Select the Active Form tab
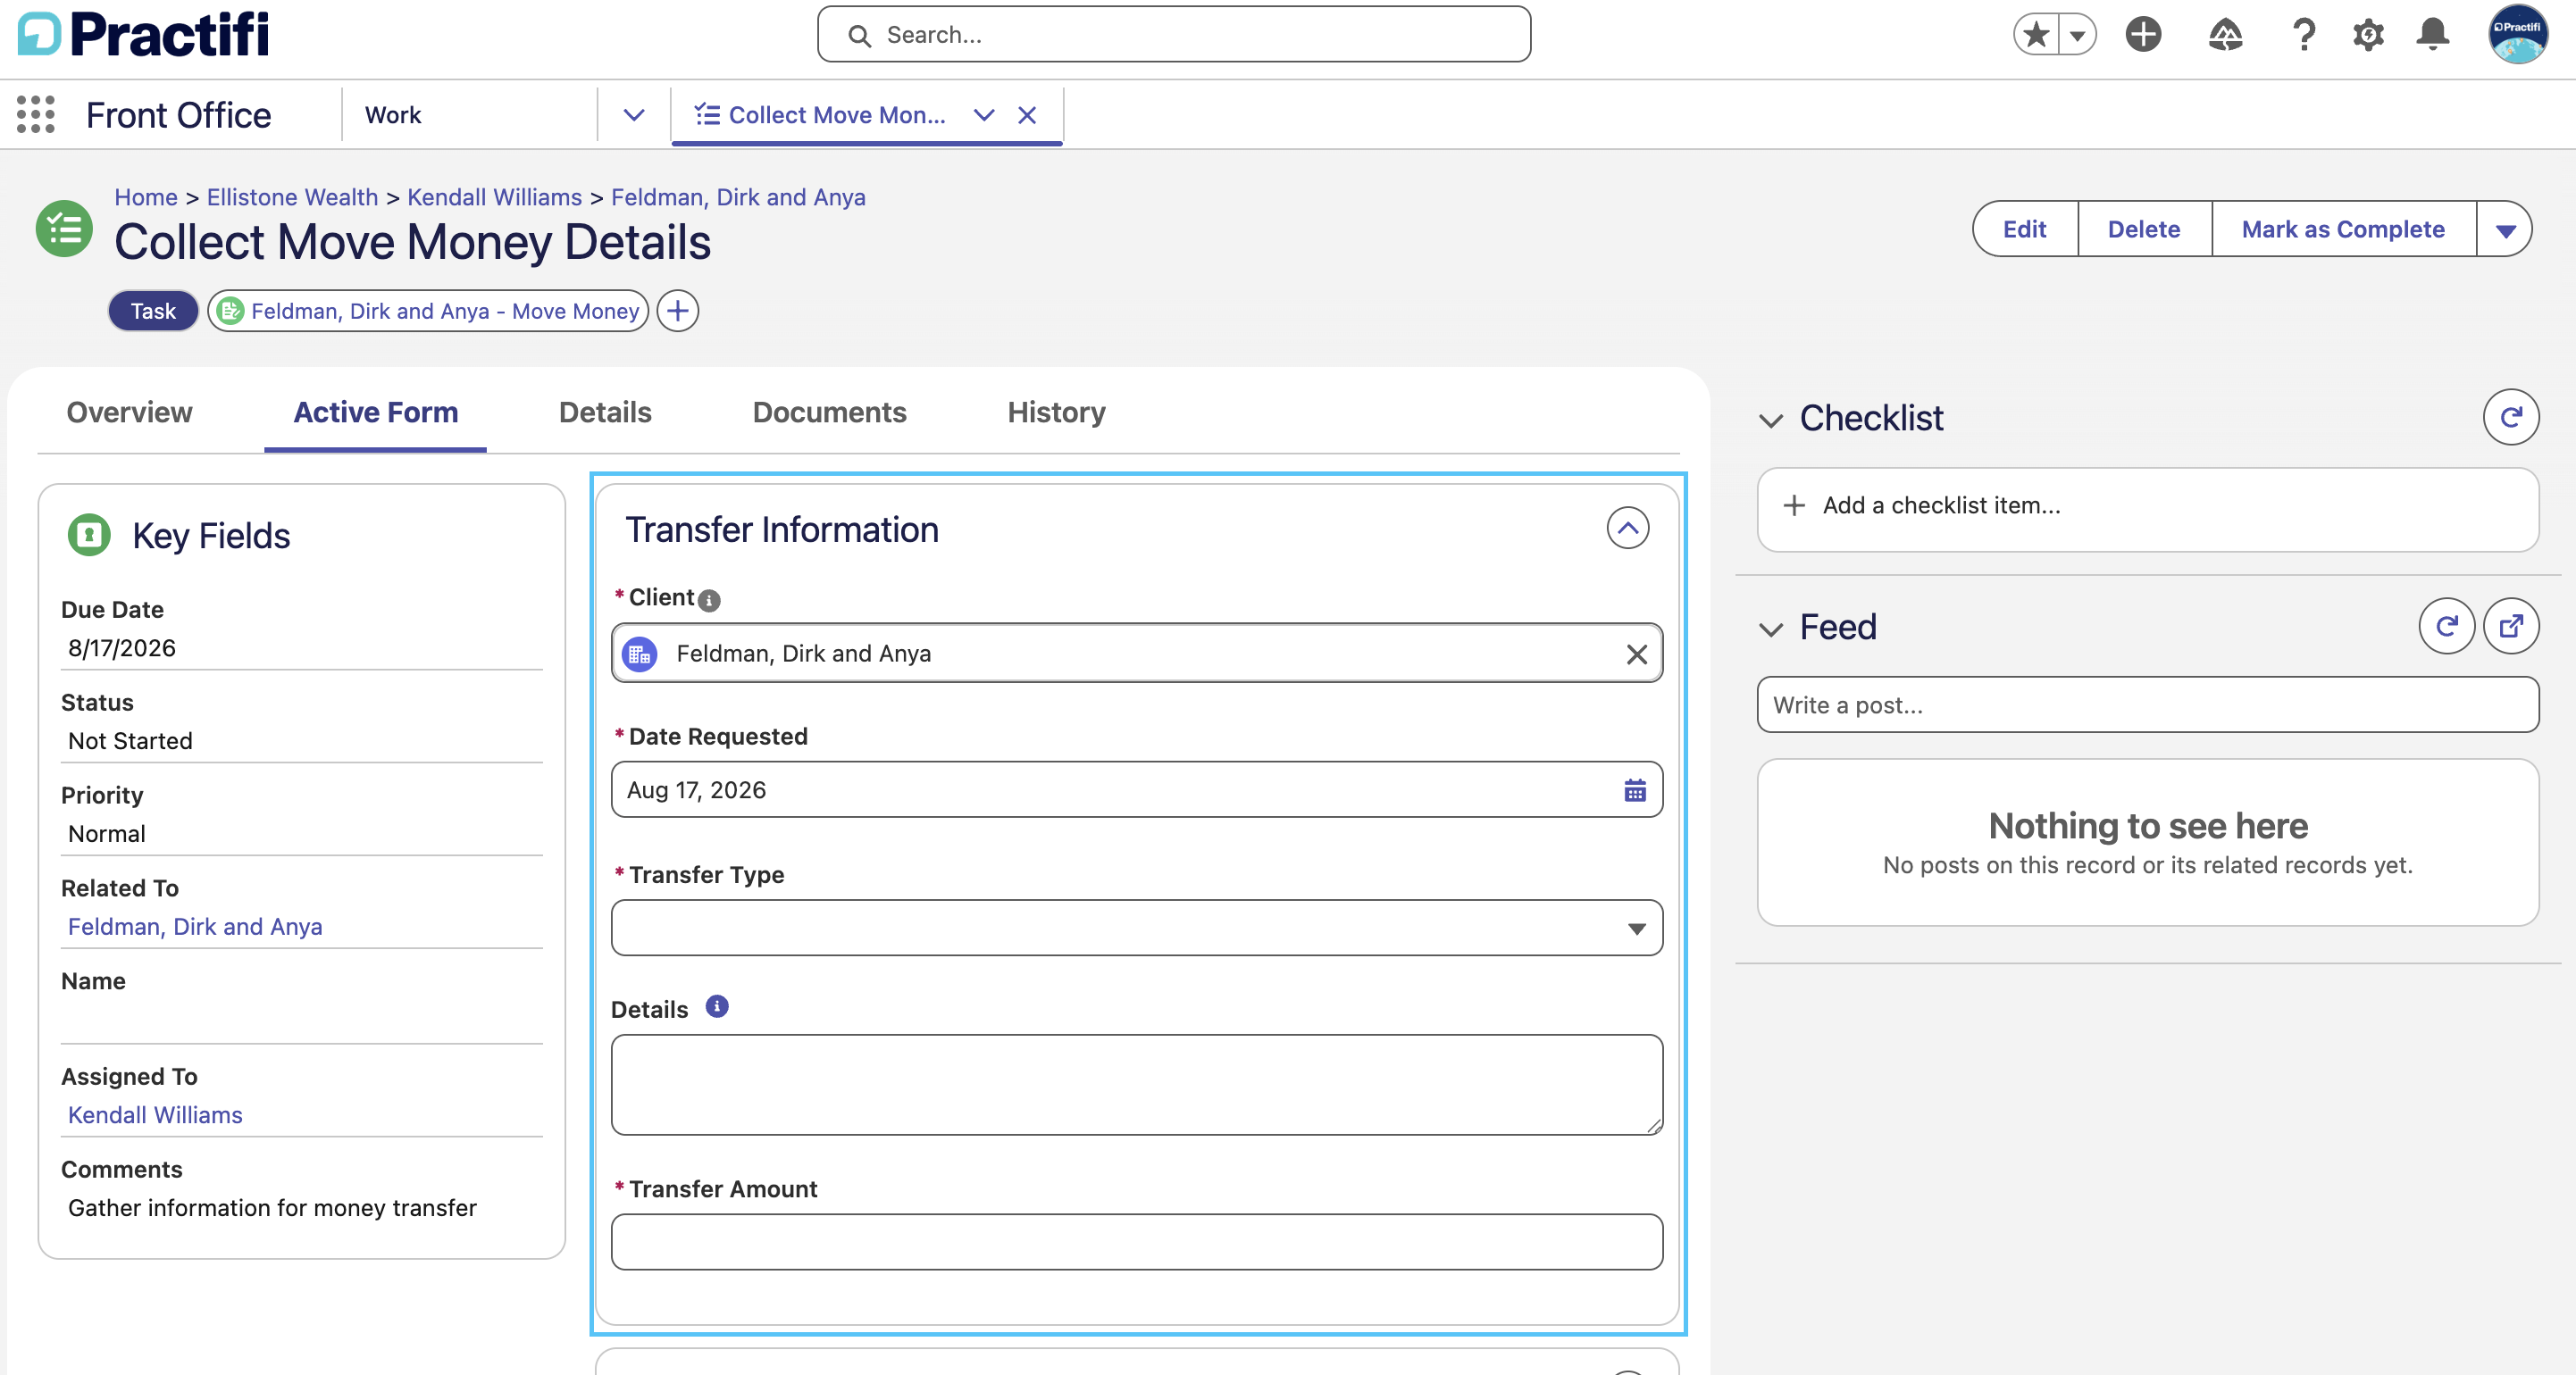Screen dimensions: 2576x1375 coord(375,412)
